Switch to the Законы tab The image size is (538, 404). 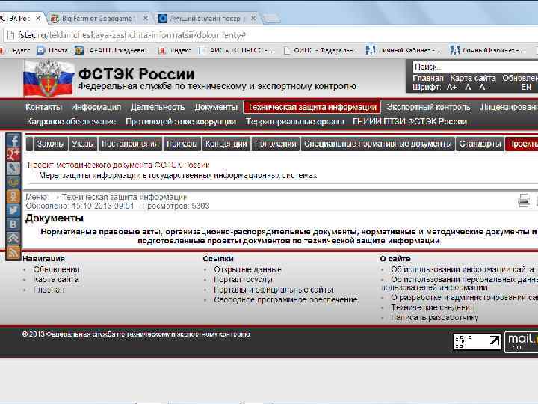[50, 144]
